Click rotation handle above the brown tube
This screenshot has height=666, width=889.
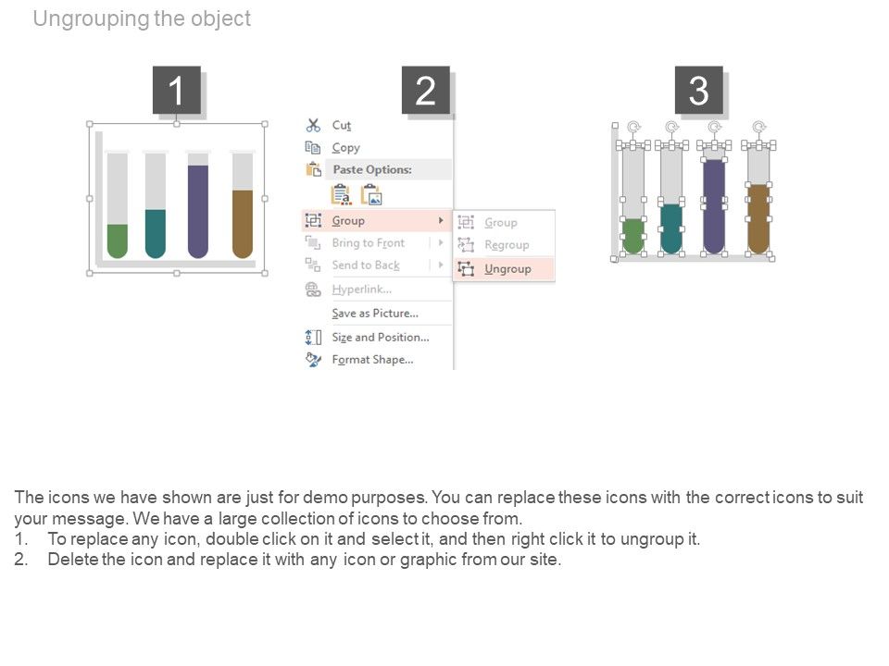point(758,127)
